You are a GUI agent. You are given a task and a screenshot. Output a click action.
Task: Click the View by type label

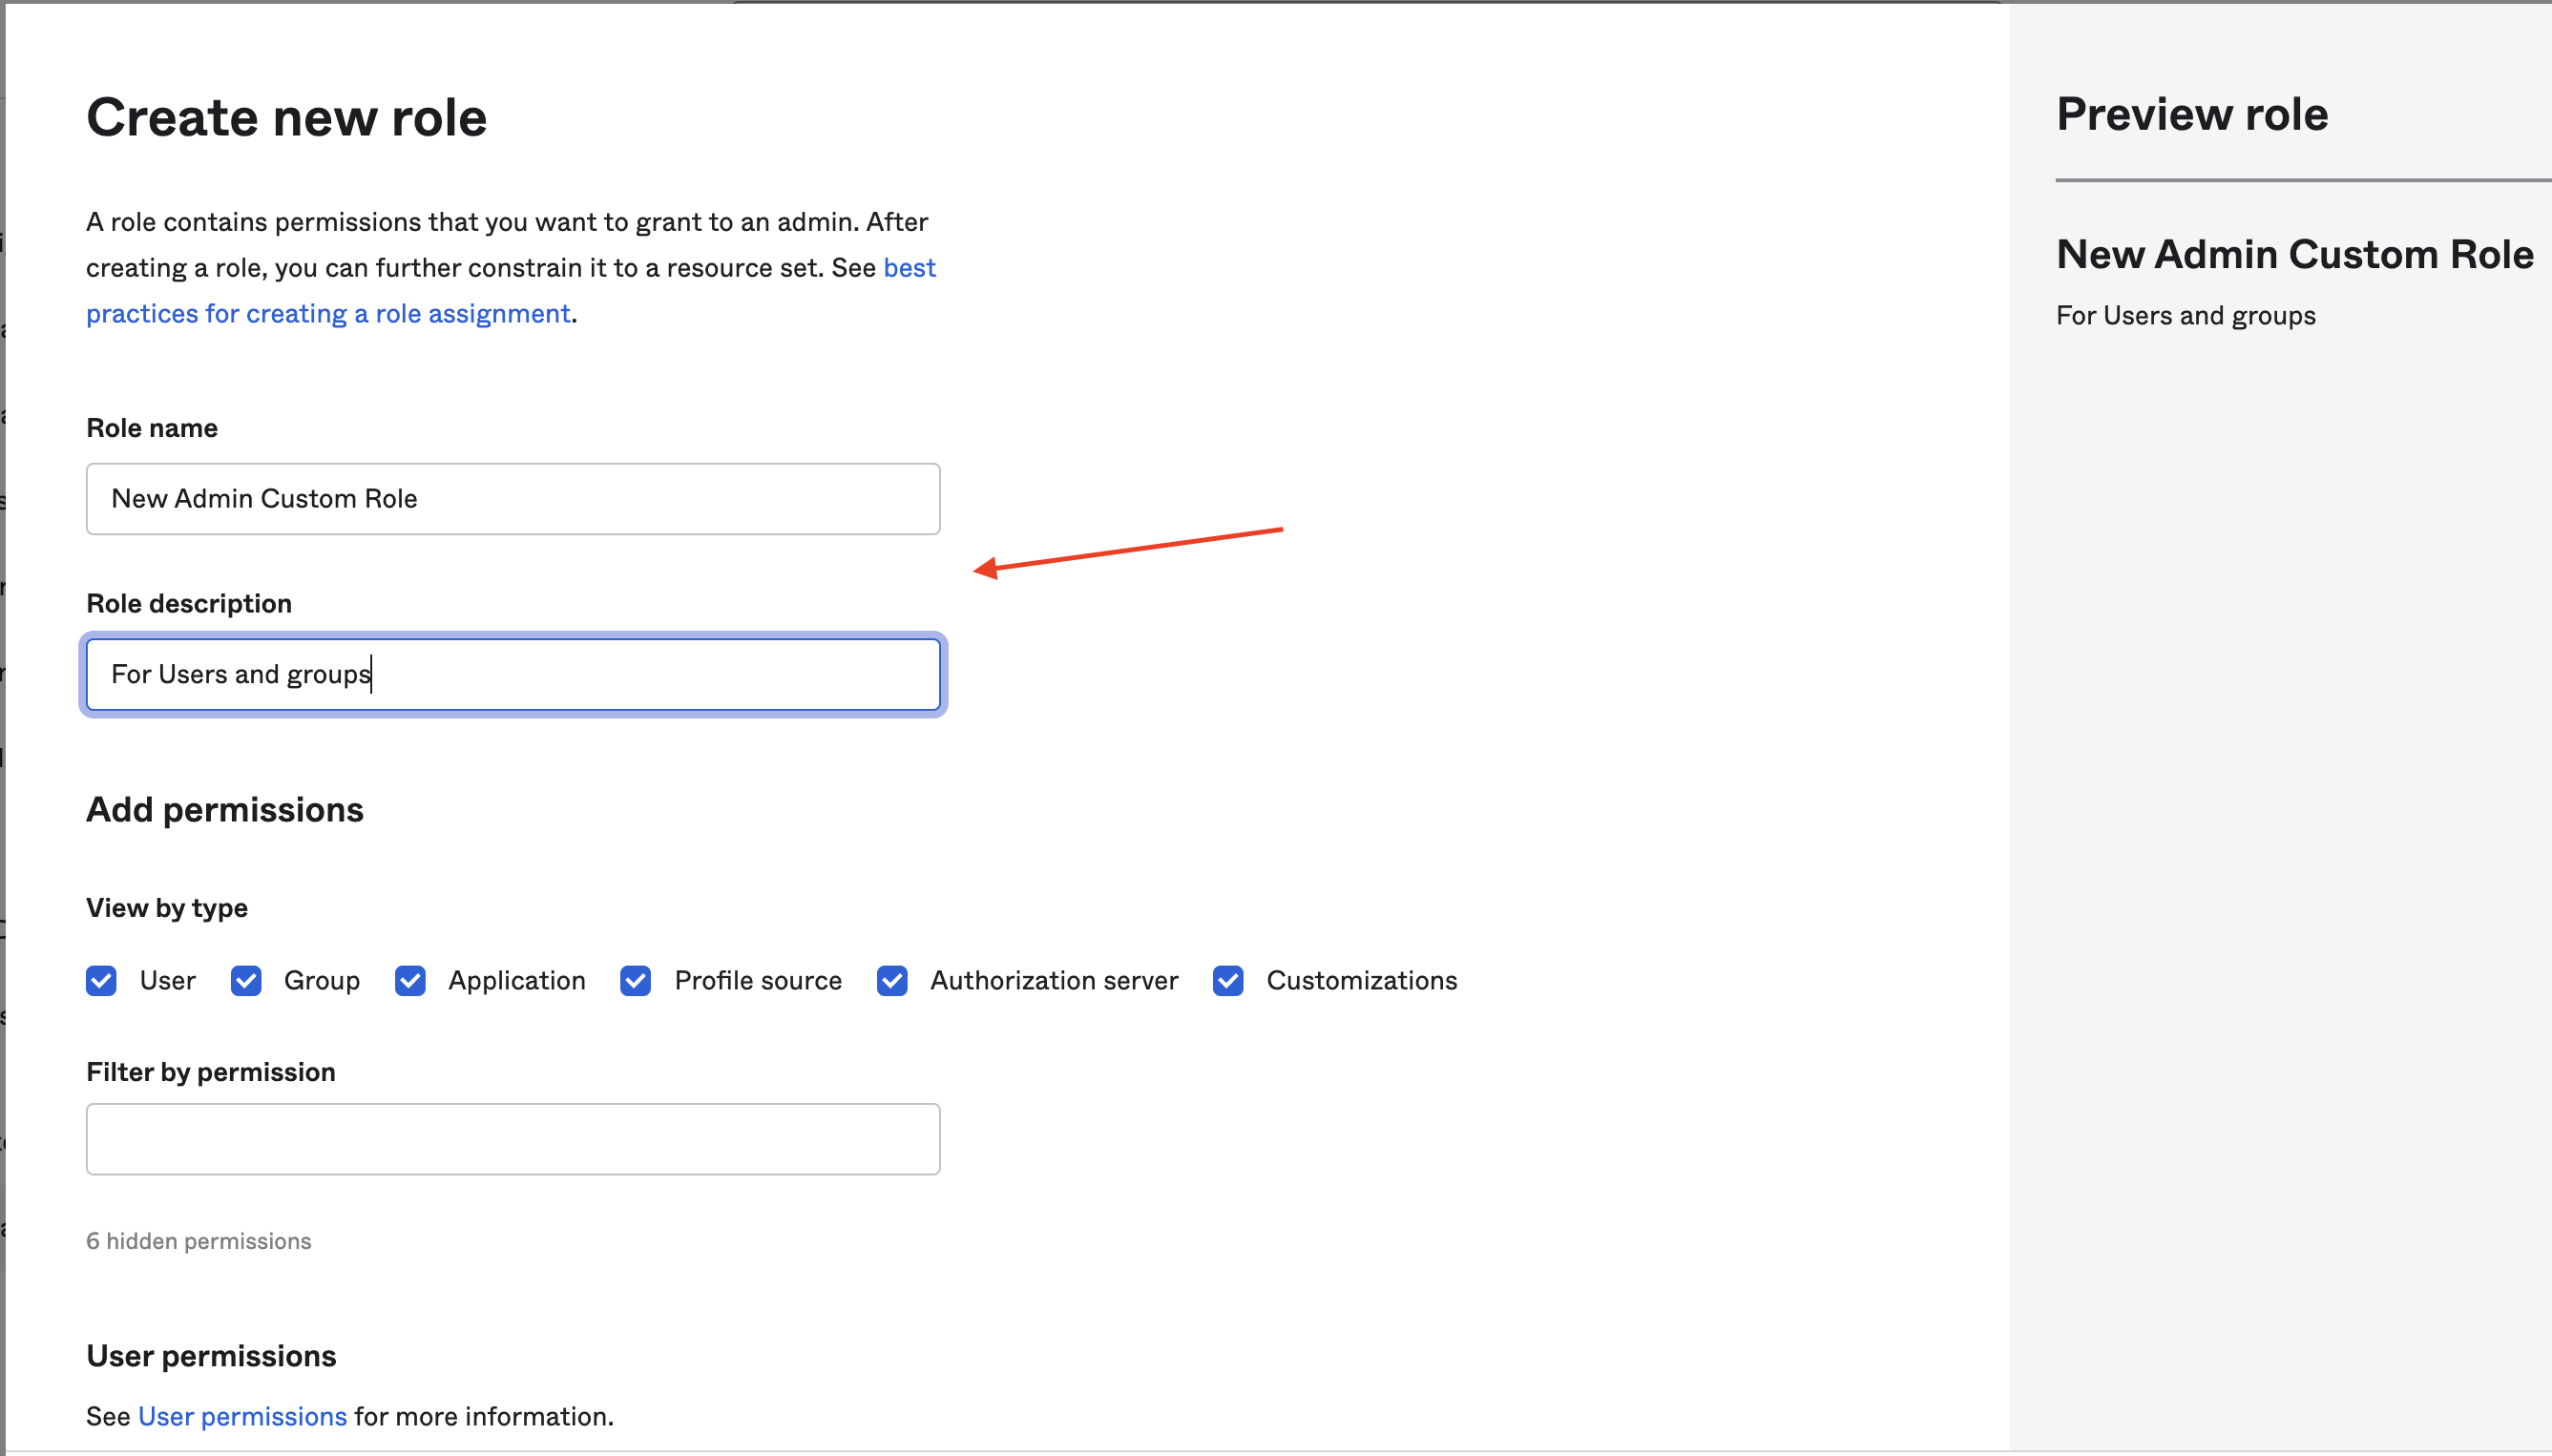166,907
